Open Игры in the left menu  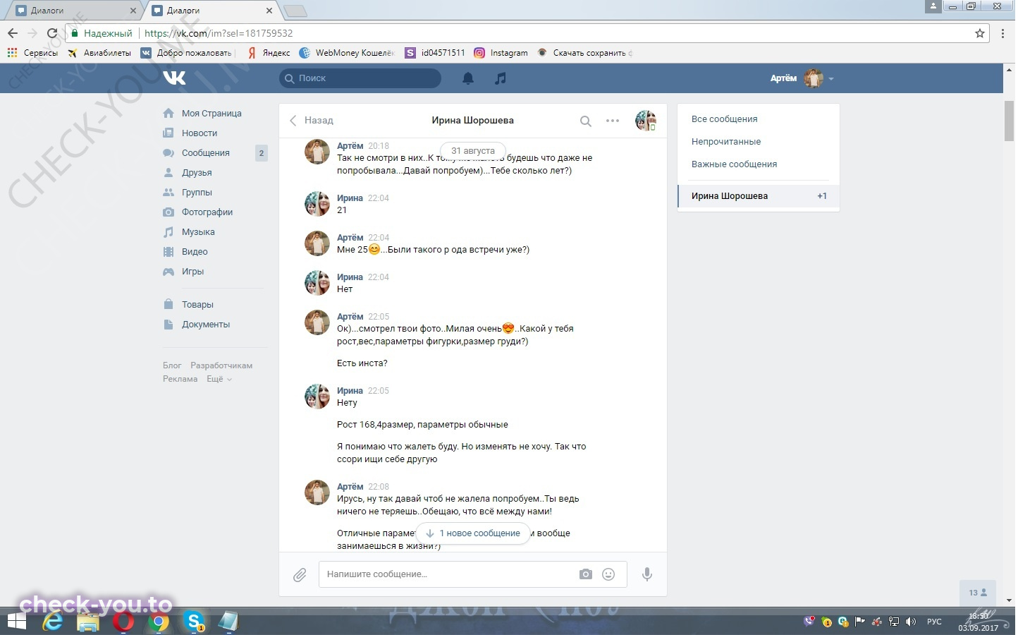coord(192,272)
